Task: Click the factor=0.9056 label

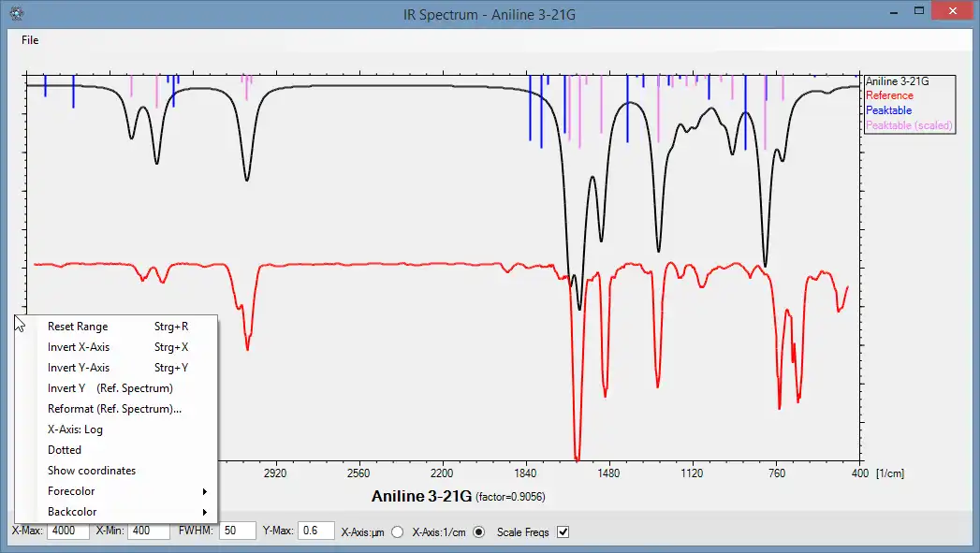Action: 511,498
